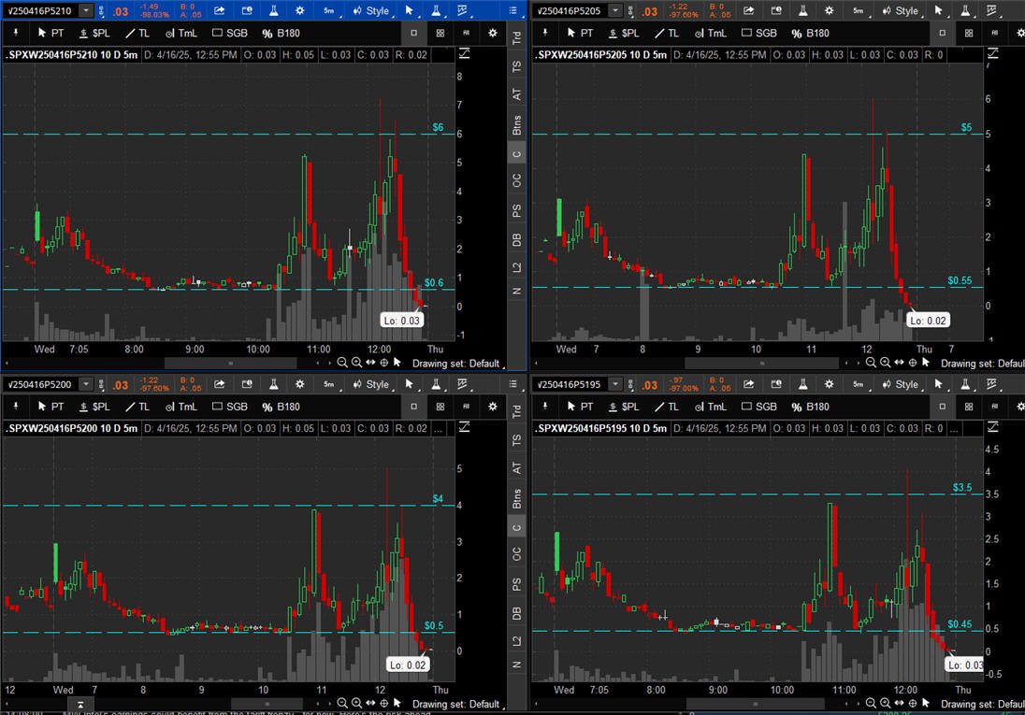Open chart settings gear in P5195 toolbar

[829, 384]
